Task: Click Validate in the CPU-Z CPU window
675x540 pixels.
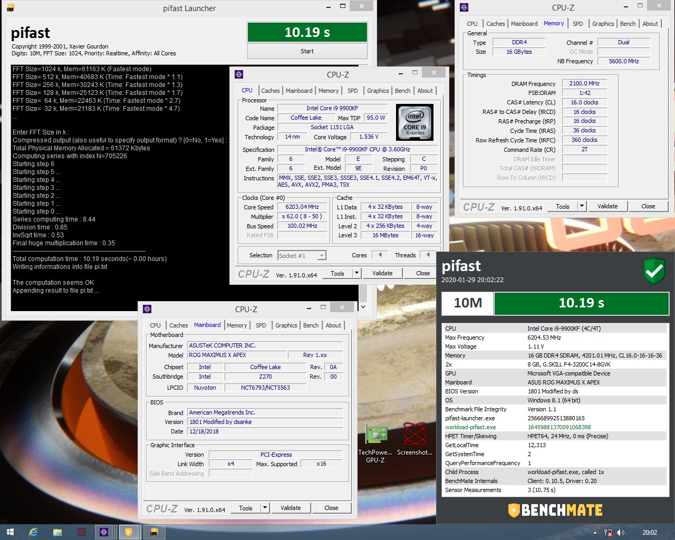Action: coord(382,273)
